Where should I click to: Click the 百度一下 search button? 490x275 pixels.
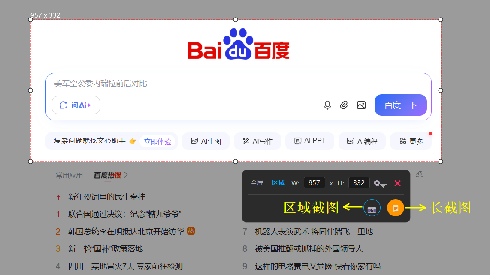click(x=400, y=105)
